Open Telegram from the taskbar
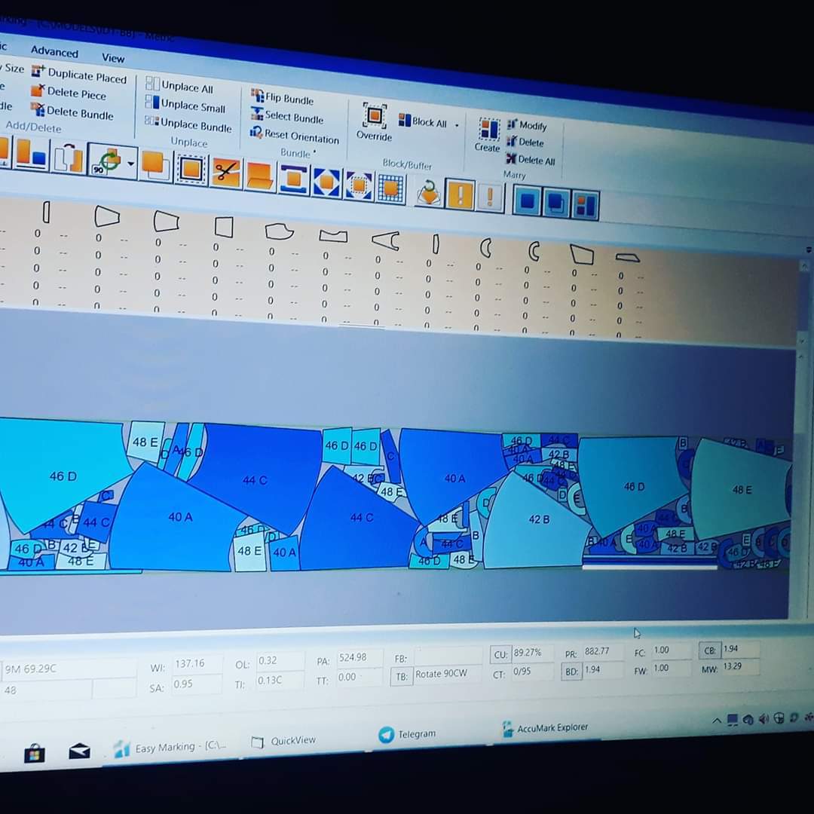Image resolution: width=814 pixels, height=814 pixels. 408,733
